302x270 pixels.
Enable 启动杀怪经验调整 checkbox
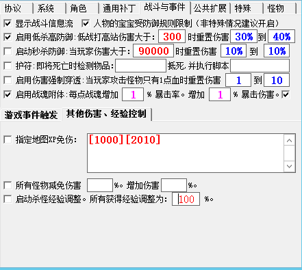coord(8,200)
